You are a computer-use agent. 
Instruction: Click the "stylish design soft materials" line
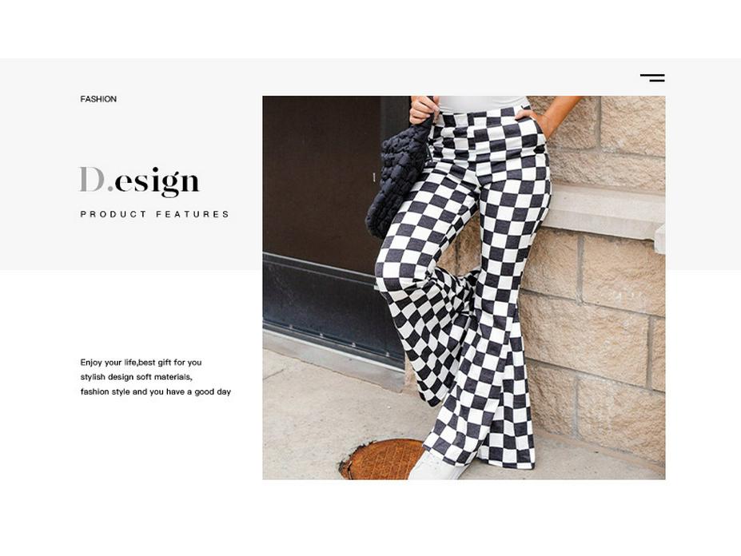point(136,377)
